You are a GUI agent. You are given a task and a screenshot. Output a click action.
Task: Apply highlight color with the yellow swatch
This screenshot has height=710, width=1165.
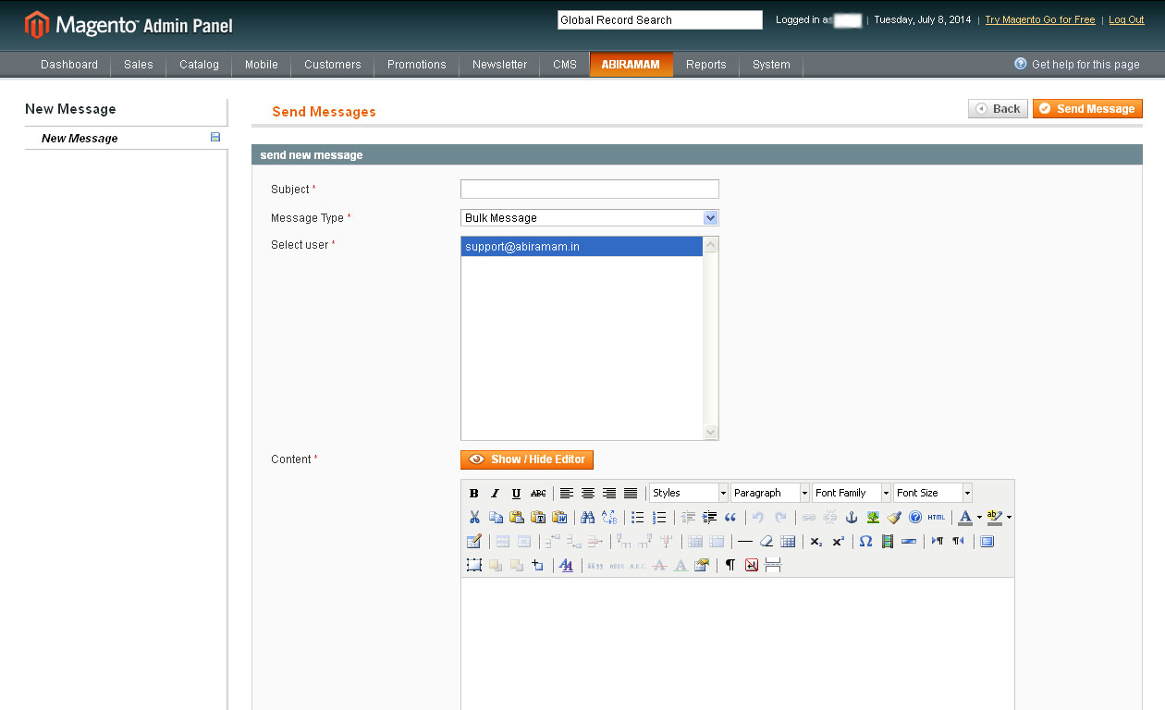pyautogui.click(x=995, y=518)
